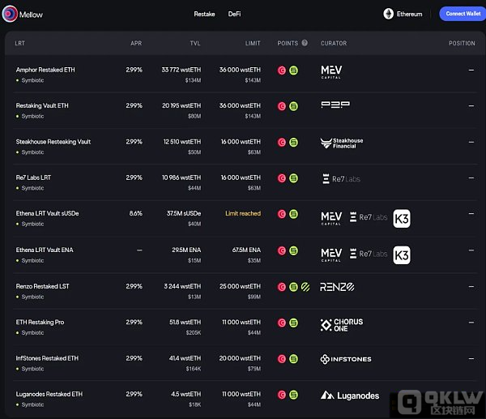Click the Mellow logo icon

(11, 14)
